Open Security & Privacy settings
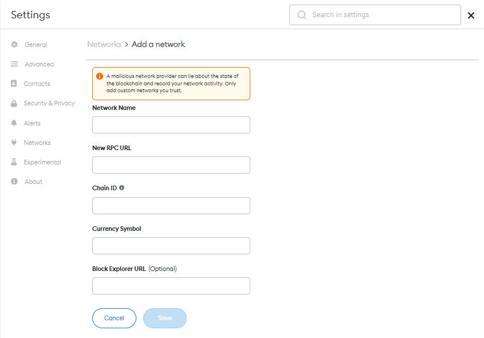 pyautogui.click(x=49, y=103)
